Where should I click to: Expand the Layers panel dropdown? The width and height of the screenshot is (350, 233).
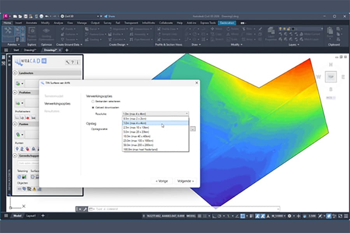coord(294,45)
